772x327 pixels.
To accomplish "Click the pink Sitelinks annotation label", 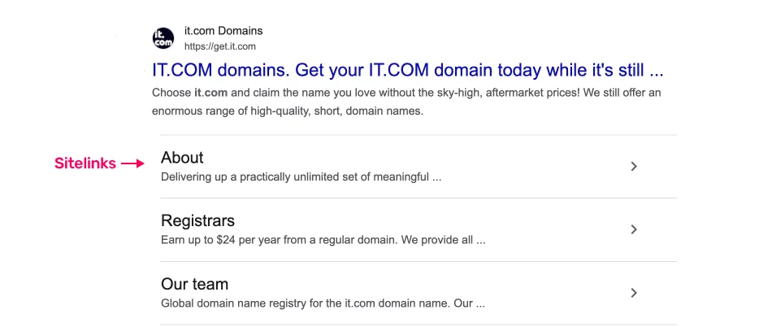I will (85, 163).
